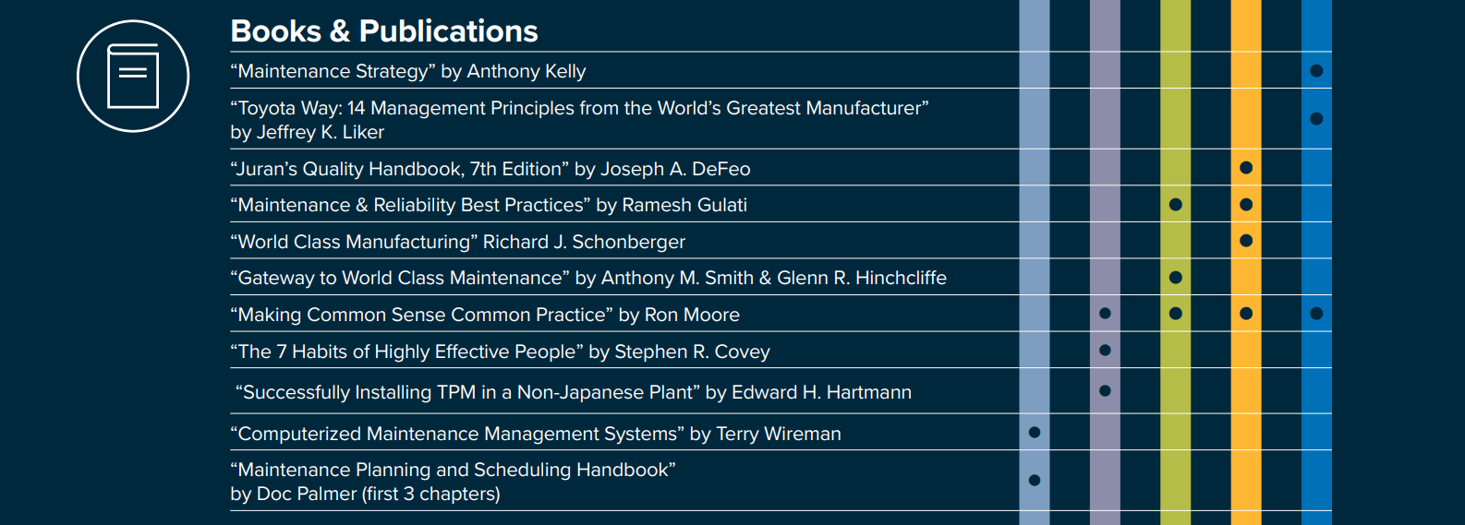
Task: Click "Making Common Sense Common Practice" title
Action: [x=484, y=315]
